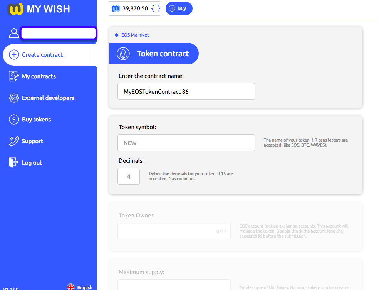Open Support section
The image size is (379, 290).
coord(32,141)
